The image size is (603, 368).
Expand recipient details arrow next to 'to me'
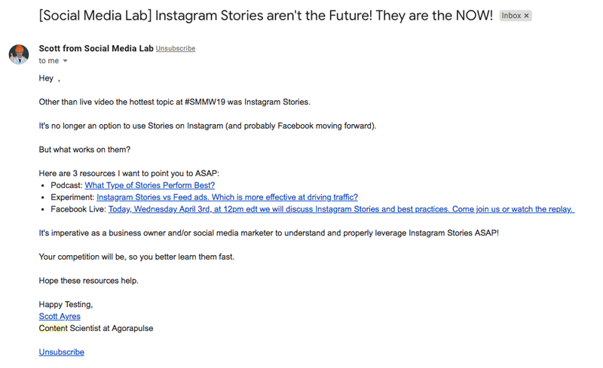65,61
